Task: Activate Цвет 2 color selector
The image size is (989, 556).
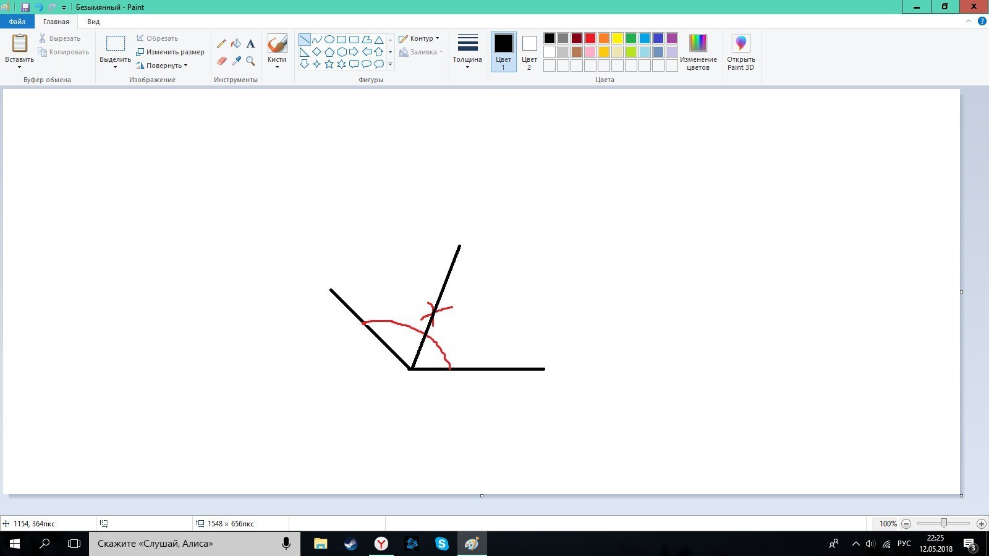Action: click(529, 52)
